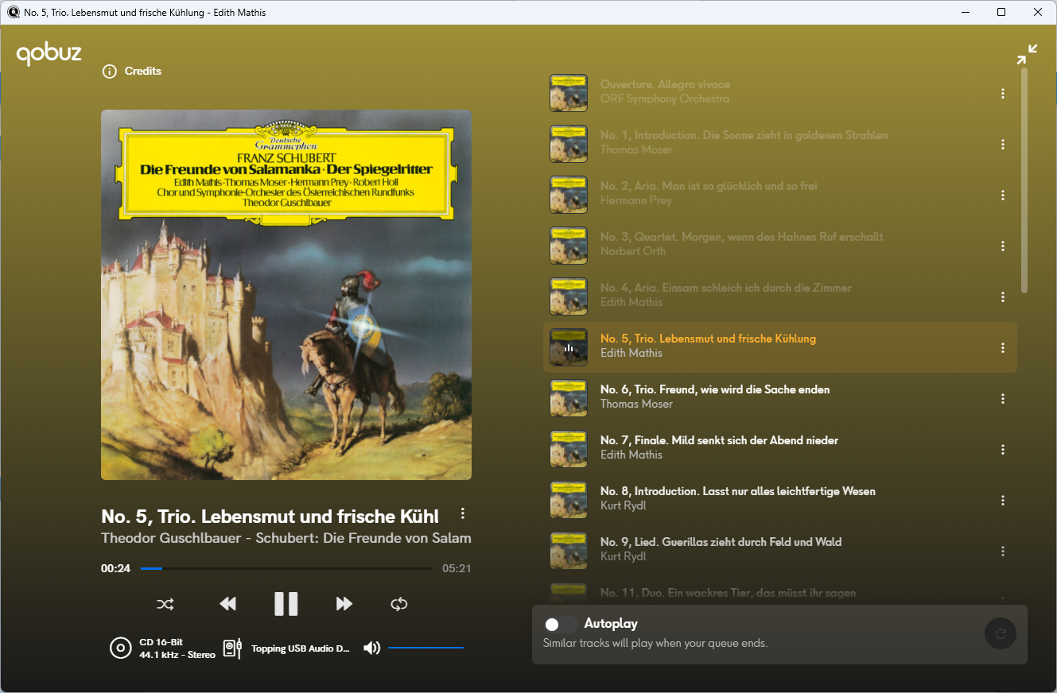Exit full-screen player view
Screen dimensions: 1057x693
tap(1027, 54)
